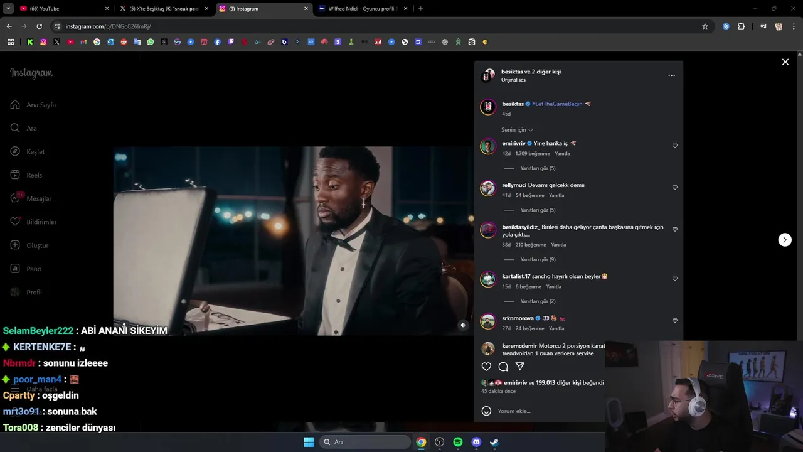Viewport: 803px width, 452px height.
Task: Click the taskbar Ara search box
Action: (366, 442)
